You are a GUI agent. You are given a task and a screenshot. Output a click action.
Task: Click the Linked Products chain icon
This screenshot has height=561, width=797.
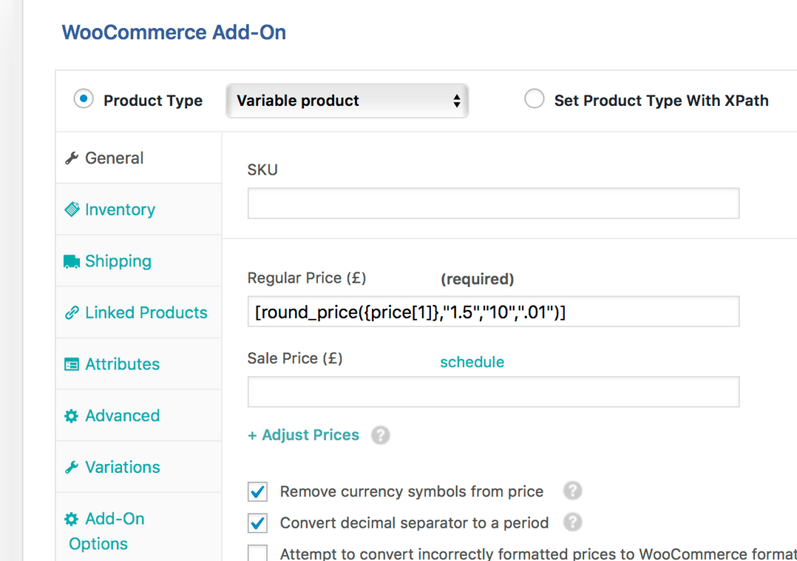click(72, 313)
